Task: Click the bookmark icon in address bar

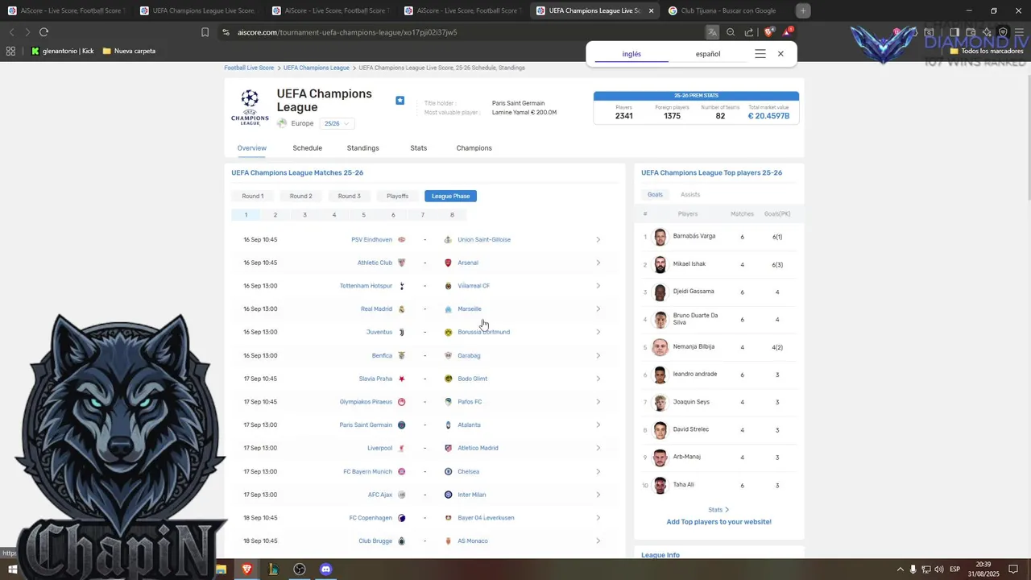Action: (205, 32)
